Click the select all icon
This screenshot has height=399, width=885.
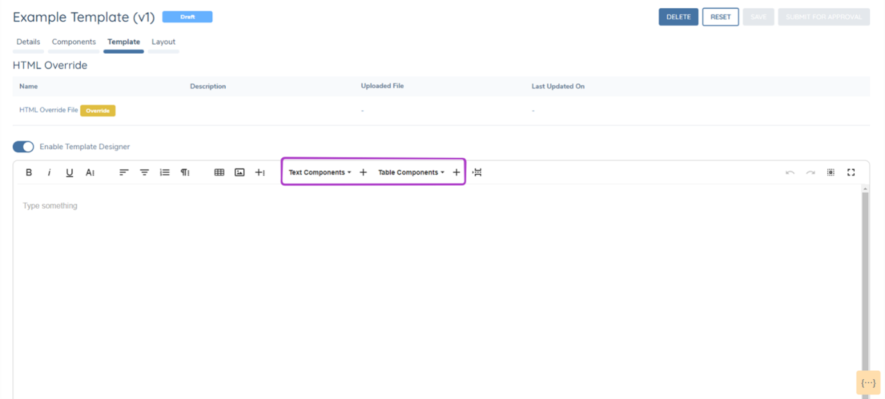point(830,172)
